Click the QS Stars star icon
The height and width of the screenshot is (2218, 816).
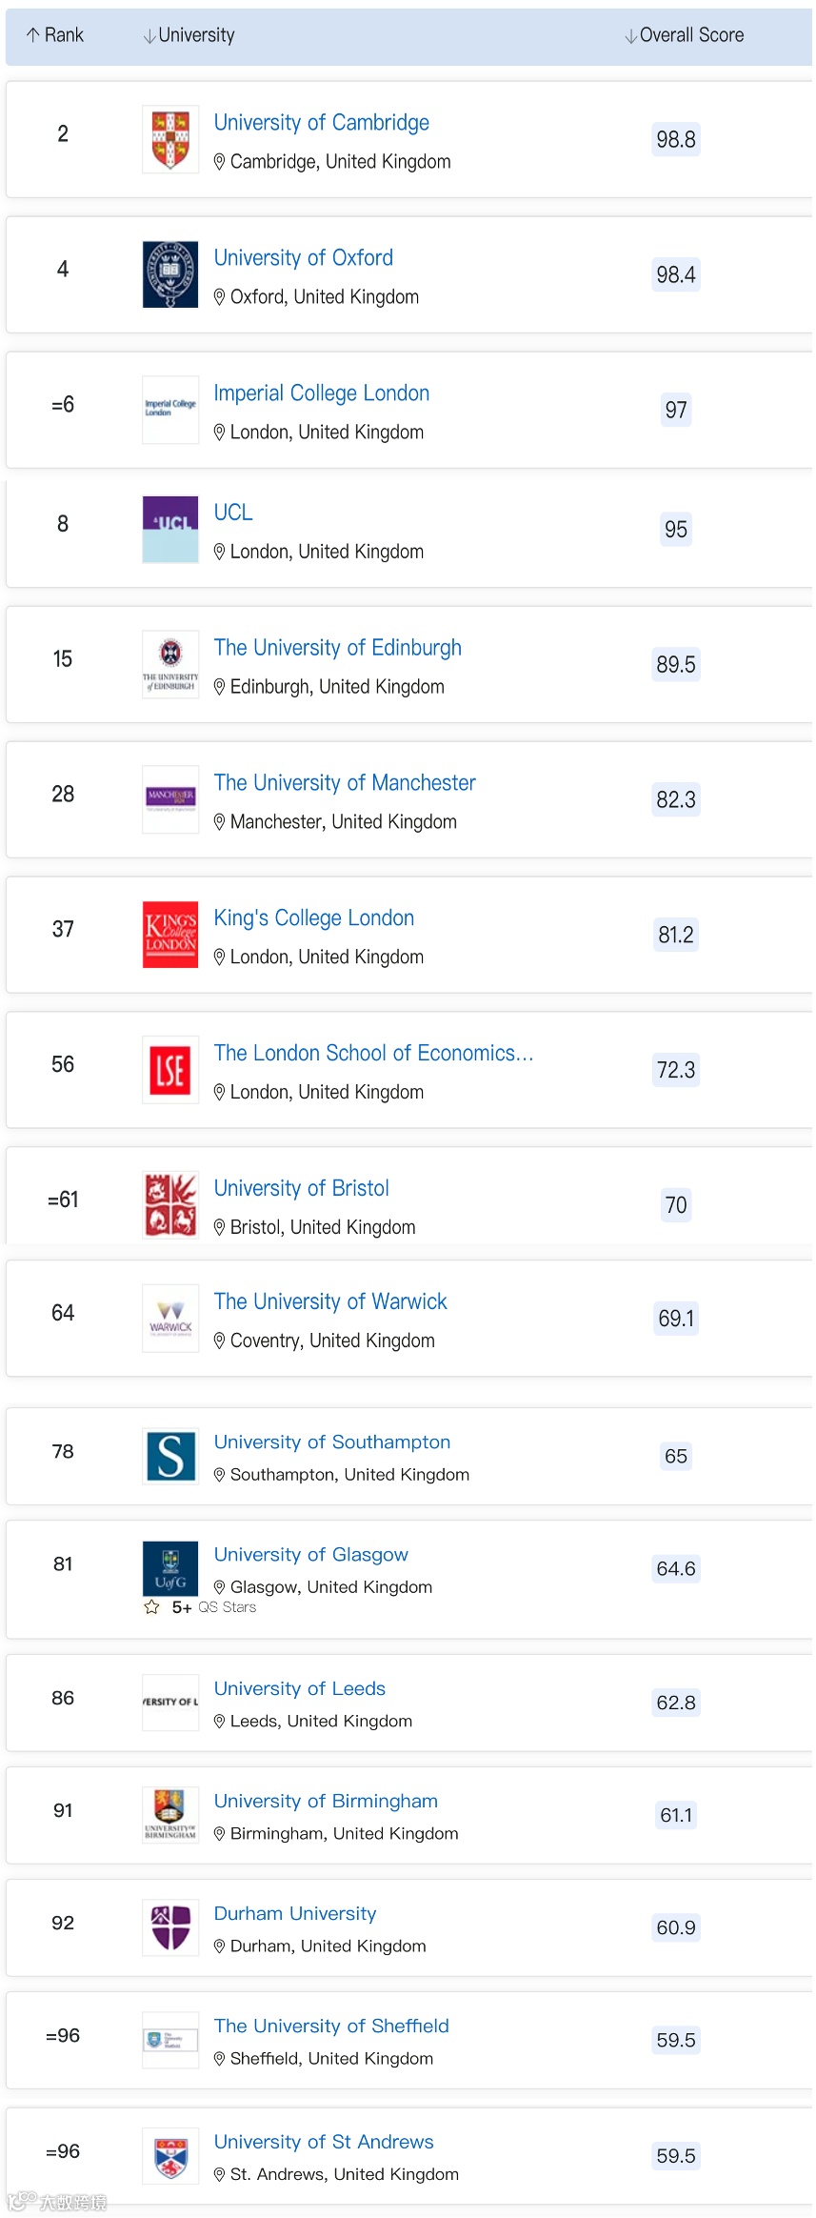coord(151,1607)
